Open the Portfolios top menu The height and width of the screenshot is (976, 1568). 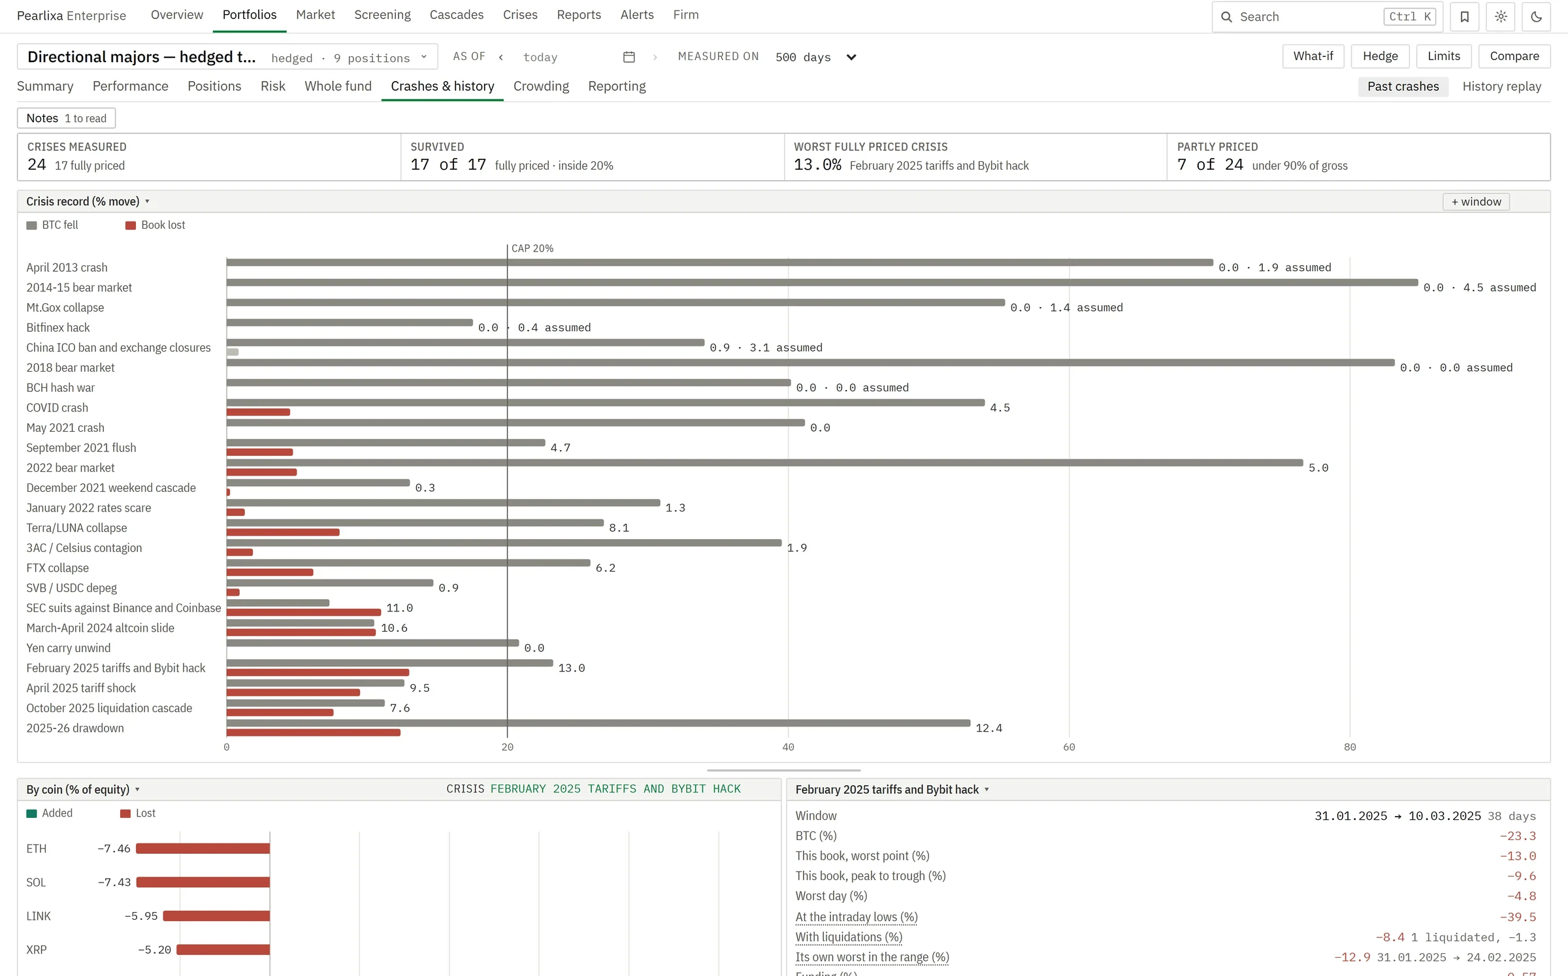tap(249, 15)
